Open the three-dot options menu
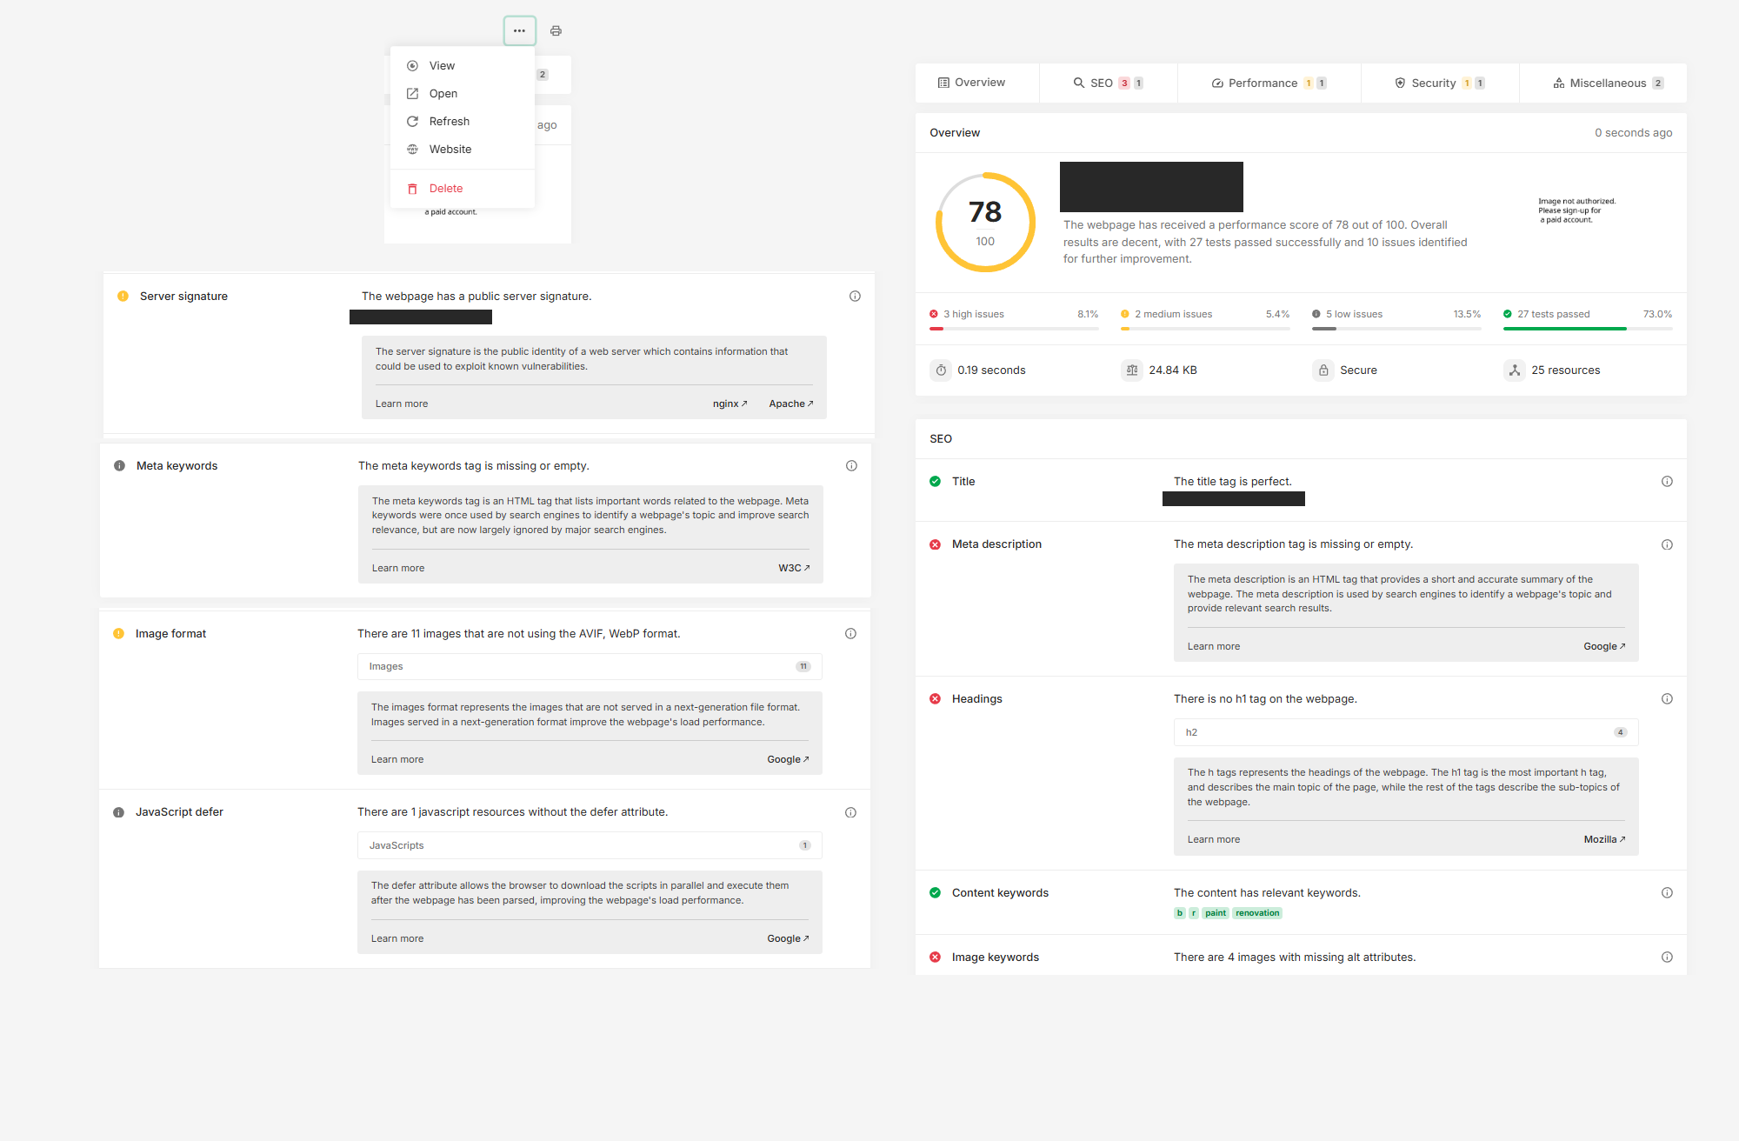This screenshot has height=1141, width=1739. 520,30
